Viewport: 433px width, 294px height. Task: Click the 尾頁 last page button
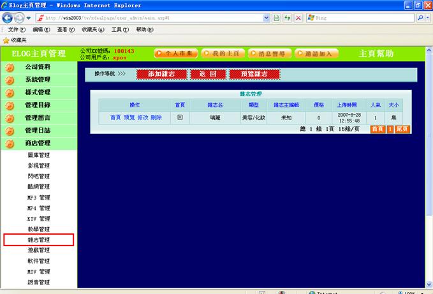[x=402, y=129]
